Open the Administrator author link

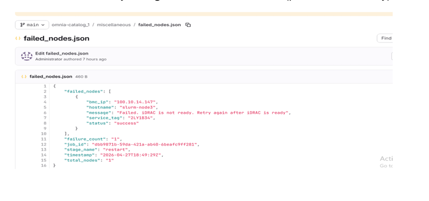49,59
